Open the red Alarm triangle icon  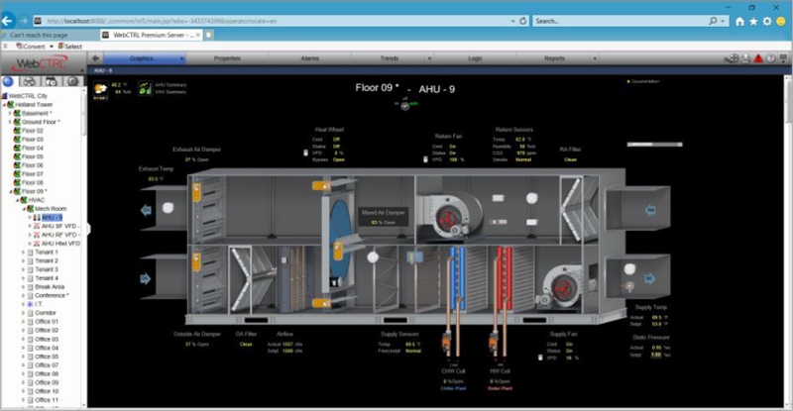(756, 59)
